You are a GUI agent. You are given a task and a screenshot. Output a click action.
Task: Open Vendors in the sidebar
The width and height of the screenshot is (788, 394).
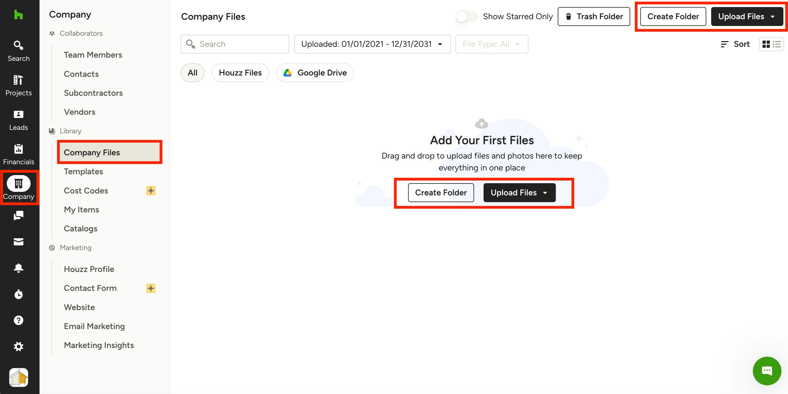[x=80, y=112]
